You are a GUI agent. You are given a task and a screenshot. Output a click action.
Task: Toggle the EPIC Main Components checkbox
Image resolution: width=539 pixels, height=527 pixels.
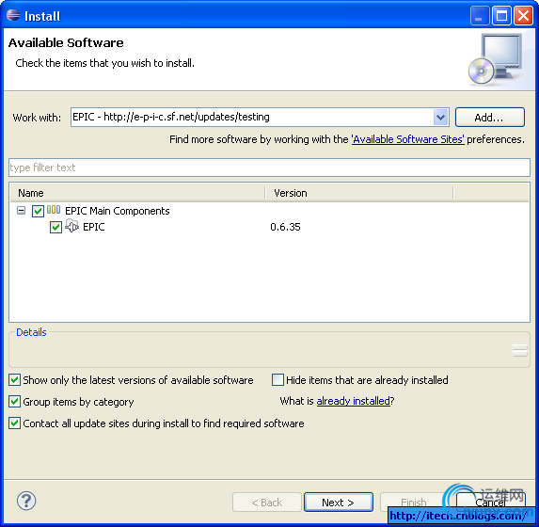38,211
